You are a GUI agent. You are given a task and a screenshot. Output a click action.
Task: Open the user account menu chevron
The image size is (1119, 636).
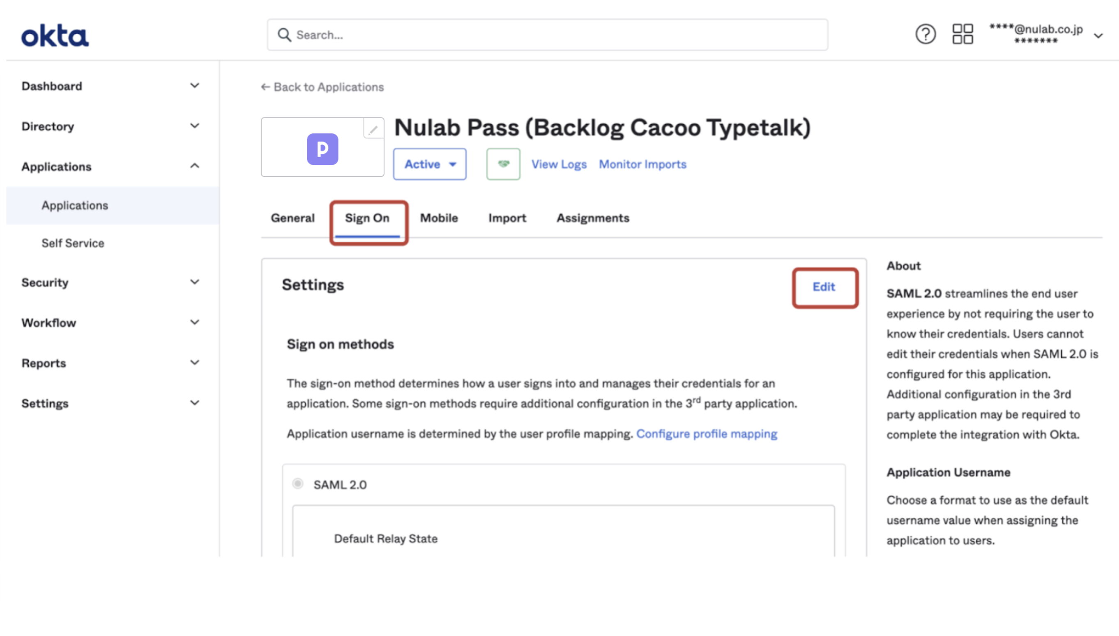pyautogui.click(x=1098, y=36)
